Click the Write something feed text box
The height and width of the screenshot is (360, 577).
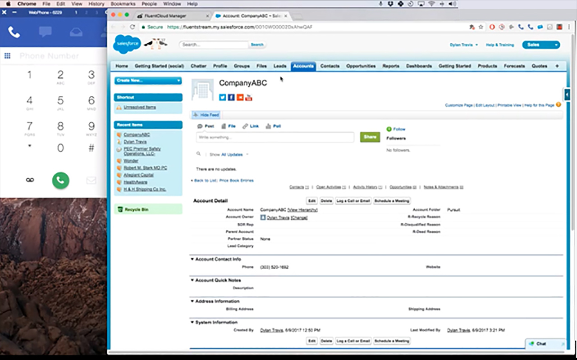pos(275,137)
